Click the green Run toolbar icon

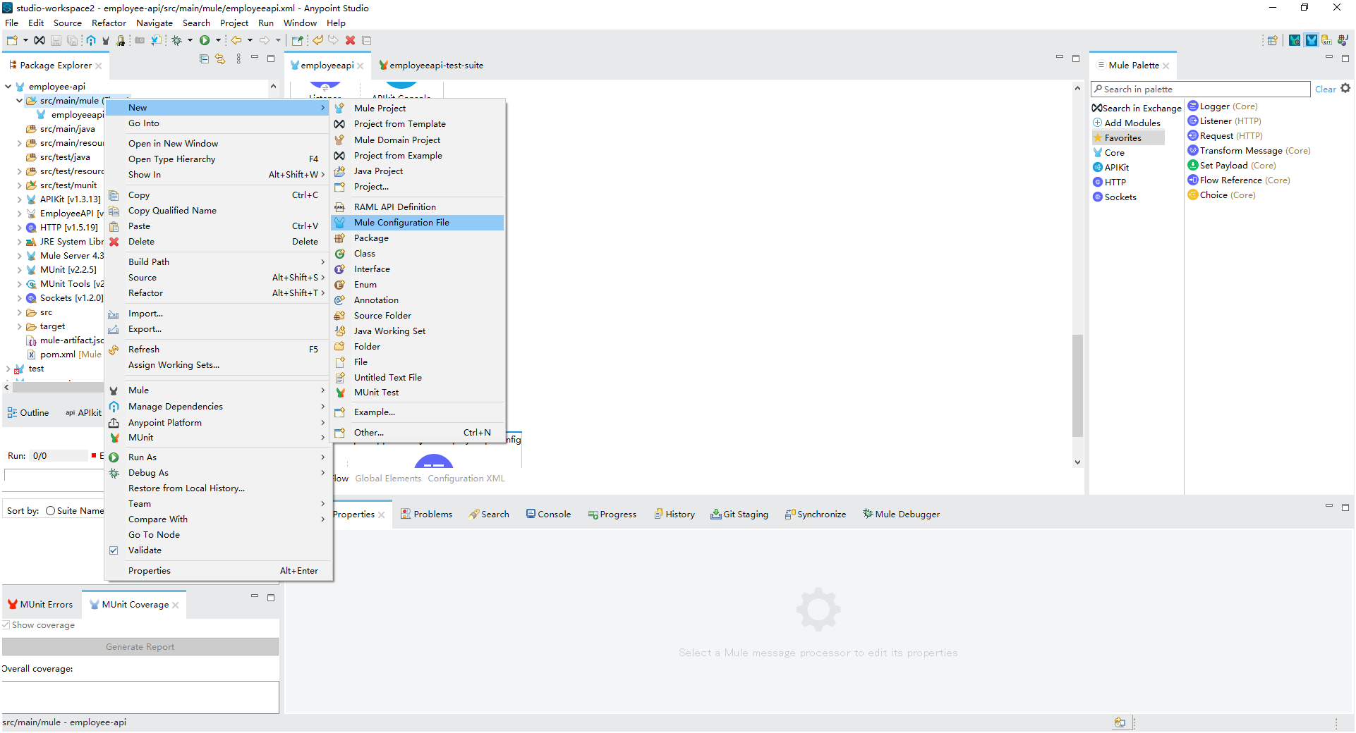click(x=205, y=41)
